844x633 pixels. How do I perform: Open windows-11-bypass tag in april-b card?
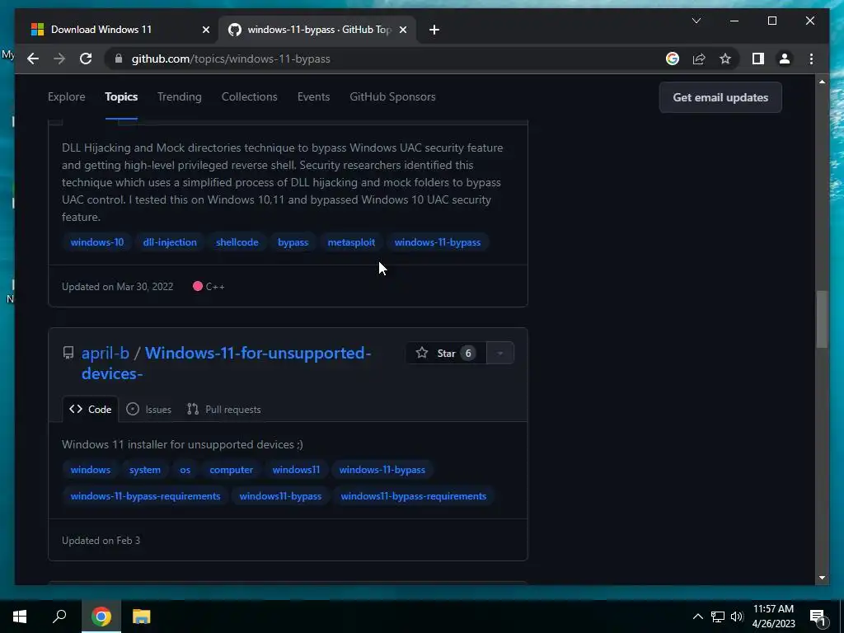382,469
